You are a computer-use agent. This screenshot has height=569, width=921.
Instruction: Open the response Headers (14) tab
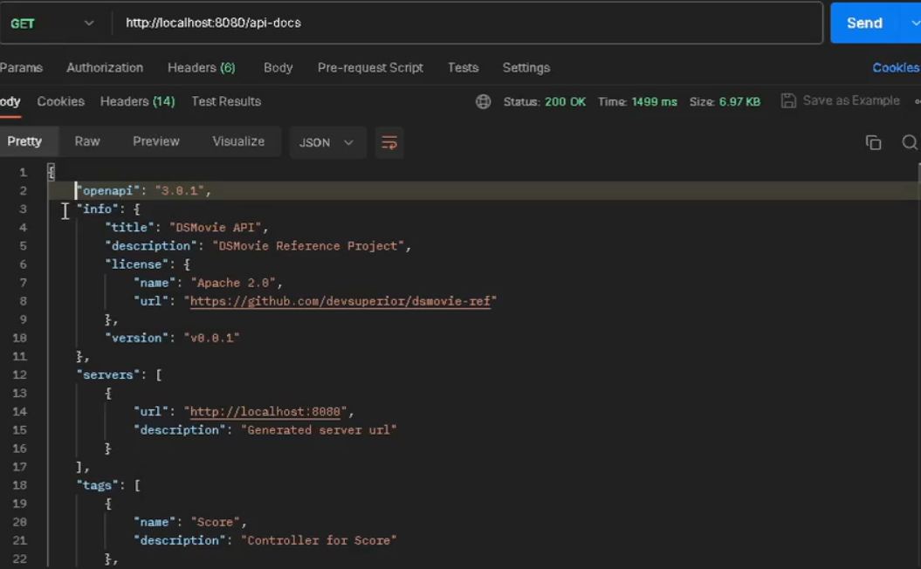click(x=137, y=101)
